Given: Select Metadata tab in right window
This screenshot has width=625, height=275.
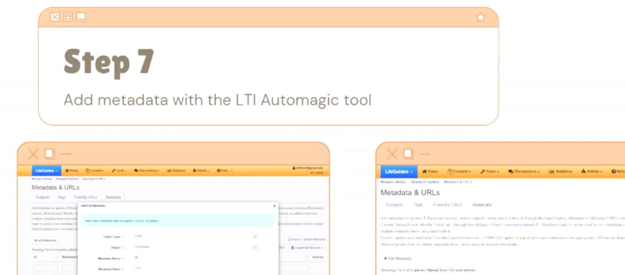Looking at the screenshot, I should coord(482,205).
